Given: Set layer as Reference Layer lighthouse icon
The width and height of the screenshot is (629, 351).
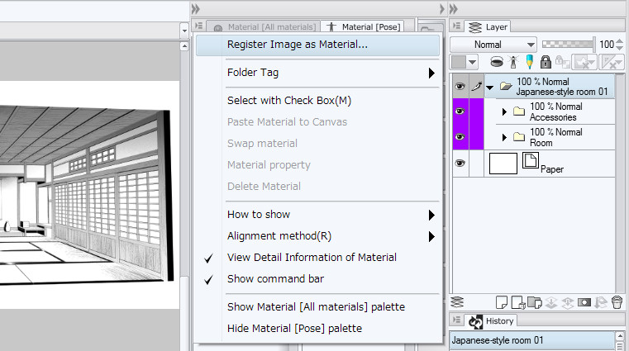Looking at the screenshot, I should coord(513,62).
